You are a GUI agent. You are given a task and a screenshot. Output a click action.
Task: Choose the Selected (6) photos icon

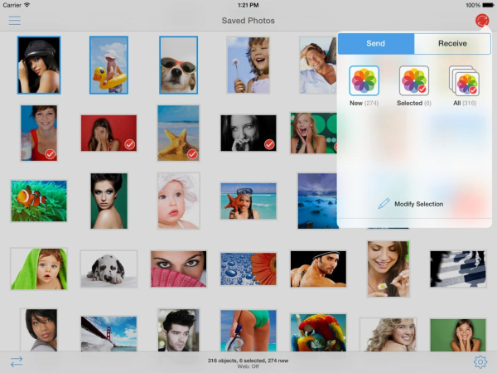click(x=414, y=80)
